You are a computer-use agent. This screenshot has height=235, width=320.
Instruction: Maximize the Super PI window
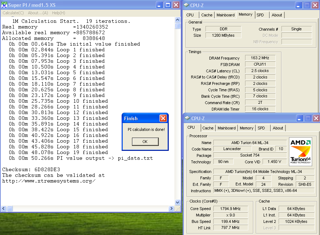(x=168, y=5)
